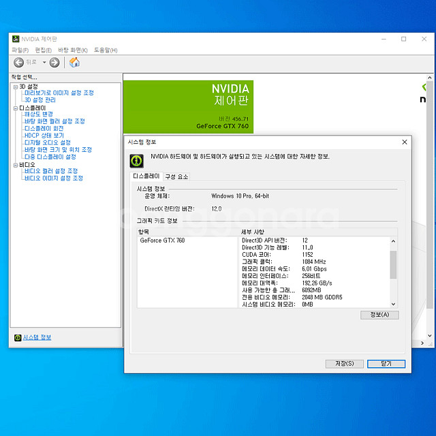Click the 시스템 정보 link at bottom left
Screen dimensions: 436x436
[37, 338]
